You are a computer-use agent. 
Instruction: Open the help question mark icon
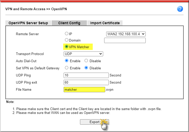pyautogui.click(x=180, y=9)
